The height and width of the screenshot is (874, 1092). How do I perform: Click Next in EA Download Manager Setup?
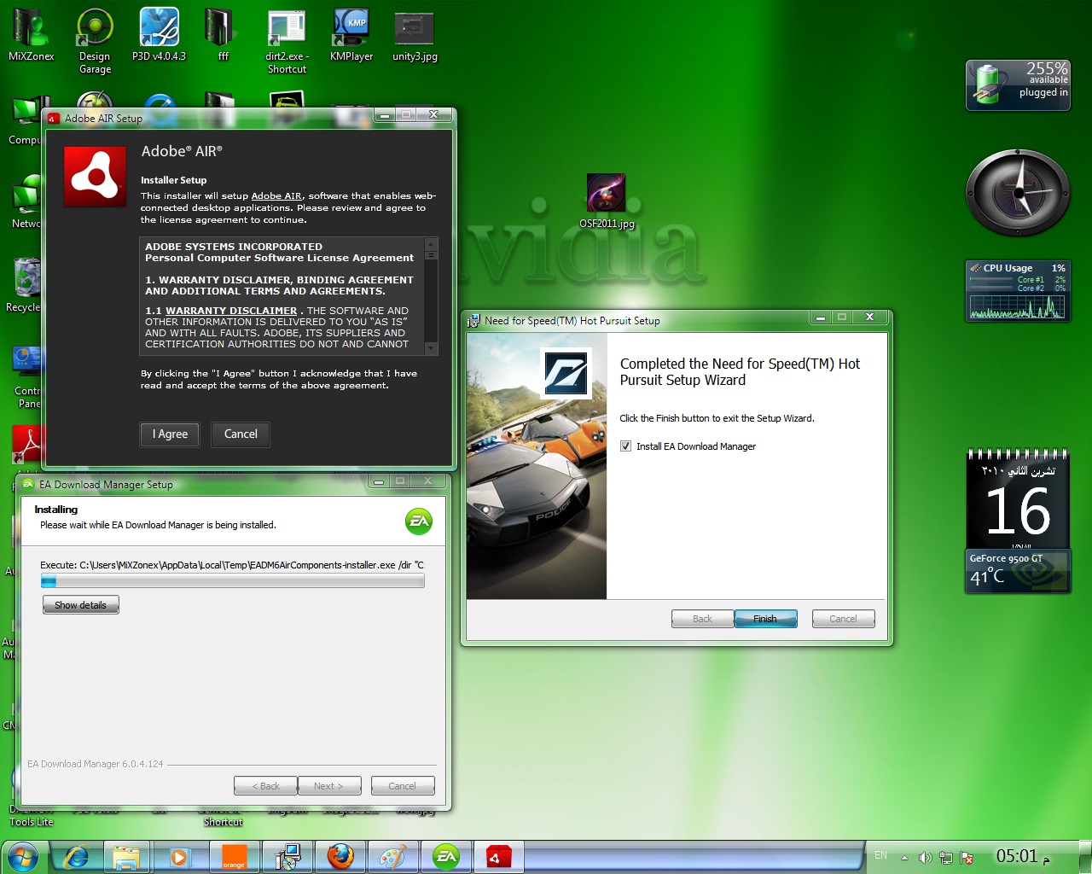pos(328,786)
